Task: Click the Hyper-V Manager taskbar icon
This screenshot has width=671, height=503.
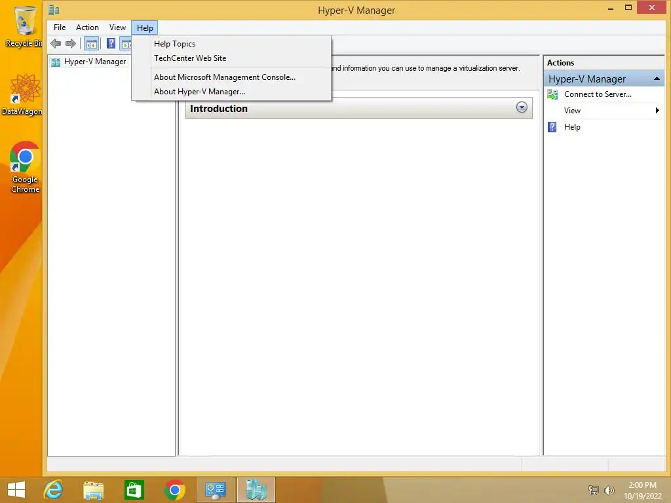Action: point(256,490)
